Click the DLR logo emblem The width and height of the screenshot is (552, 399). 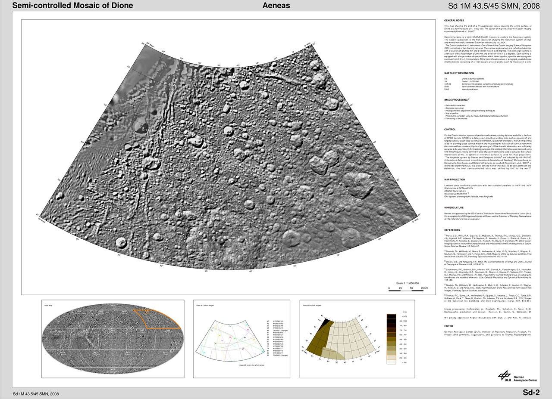click(x=505, y=376)
